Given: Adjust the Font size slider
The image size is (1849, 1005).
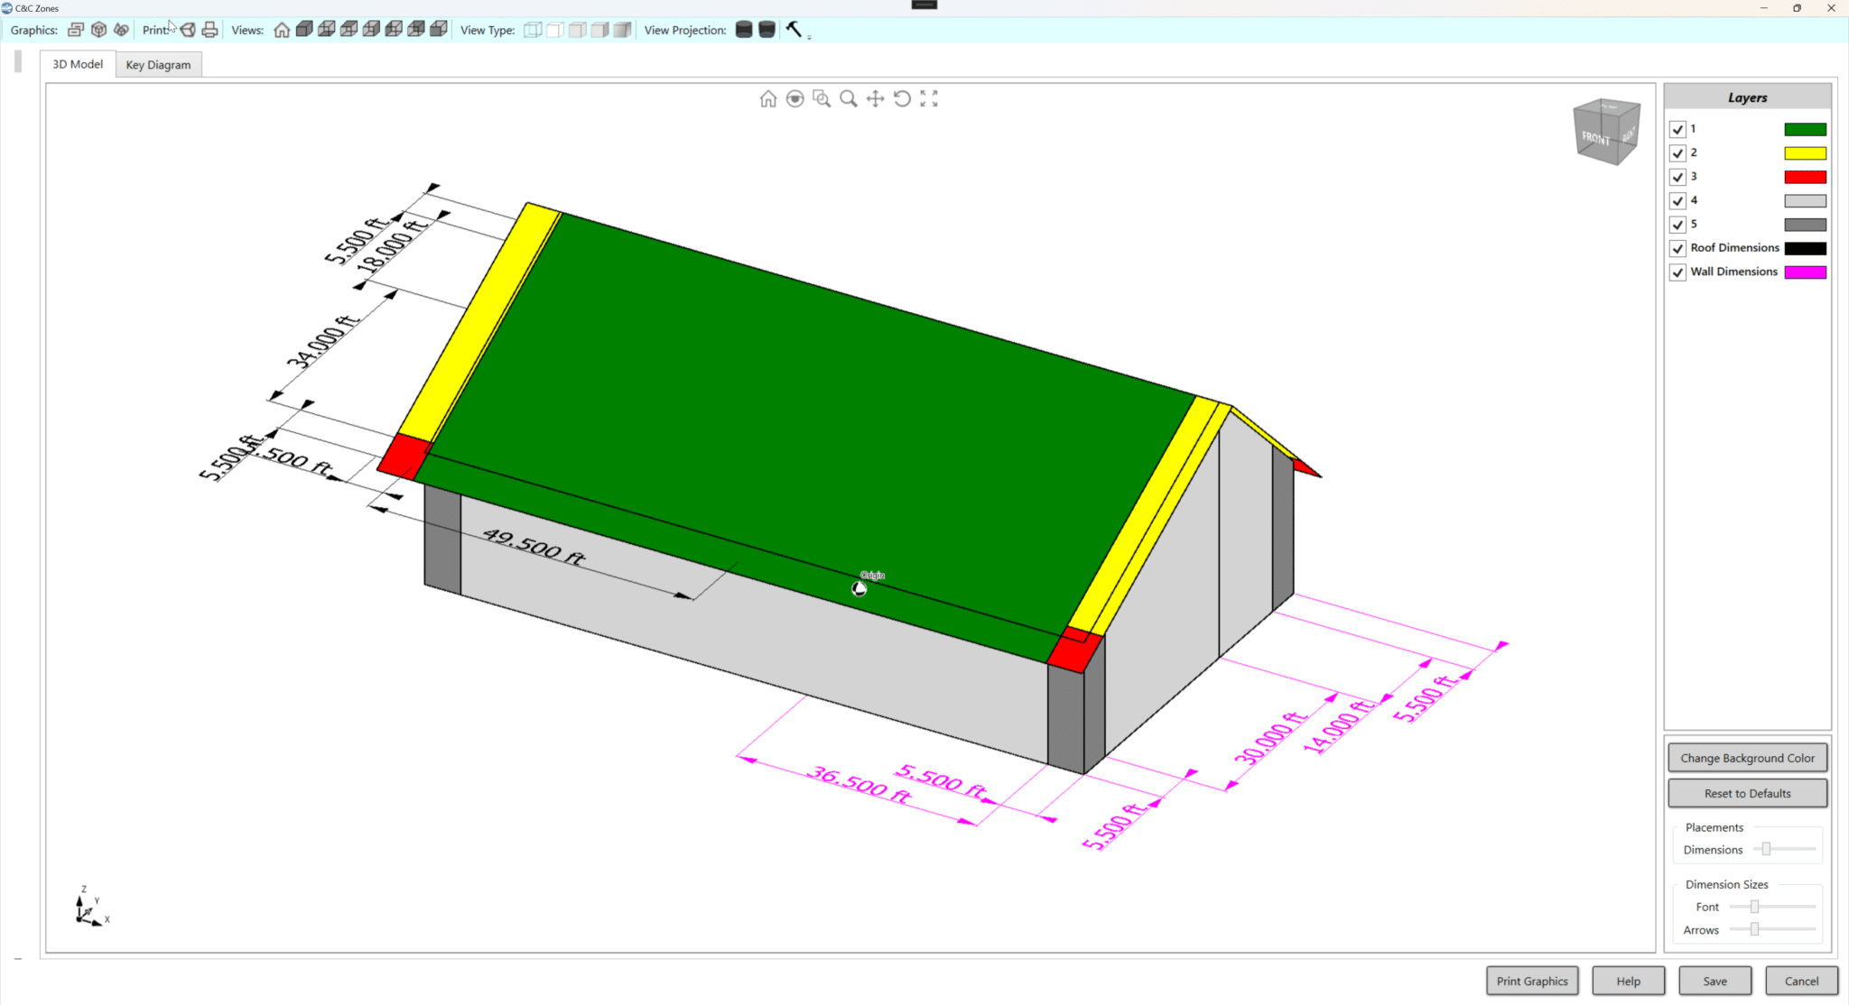Looking at the screenshot, I should (x=1752, y=907).
